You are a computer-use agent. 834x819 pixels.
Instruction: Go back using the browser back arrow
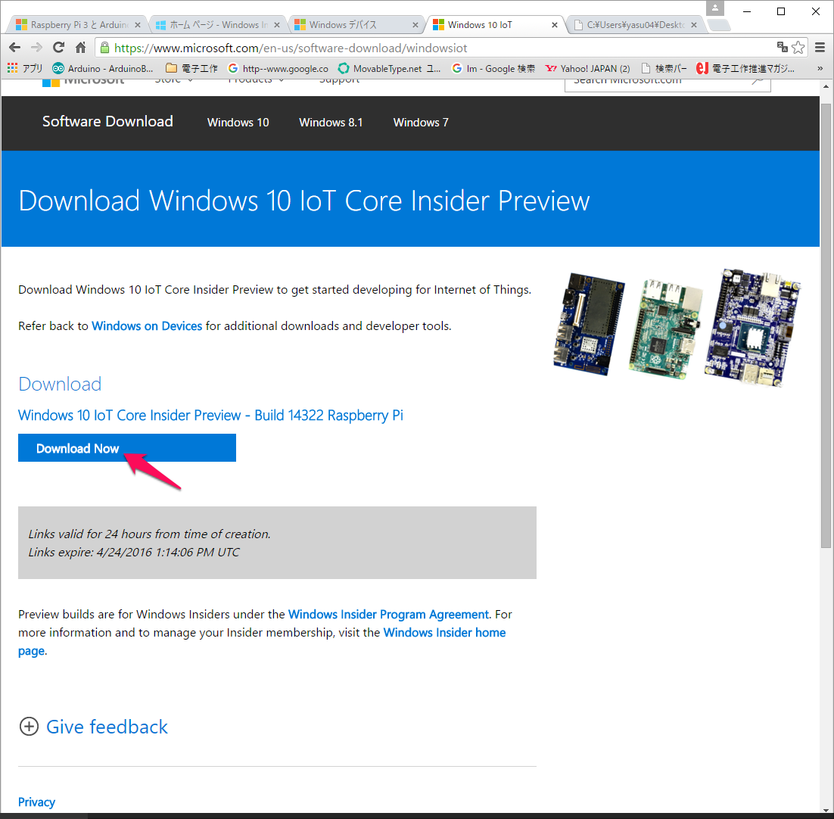(15, 48)
